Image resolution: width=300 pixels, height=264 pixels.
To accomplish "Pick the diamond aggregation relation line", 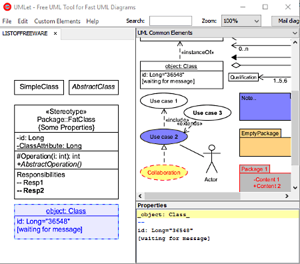I will click(261, 65).
